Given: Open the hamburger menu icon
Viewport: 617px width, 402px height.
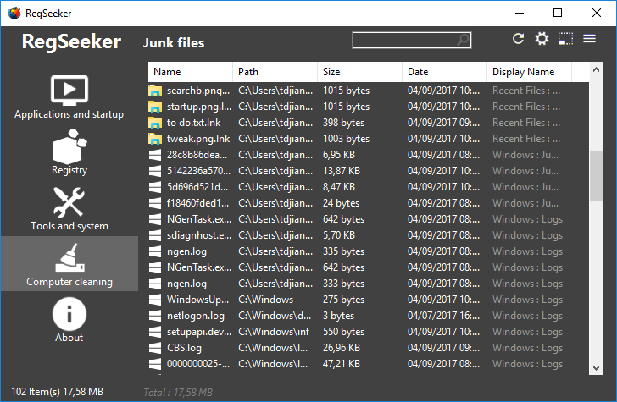Looking at the screenshot, I should point(589,39).
